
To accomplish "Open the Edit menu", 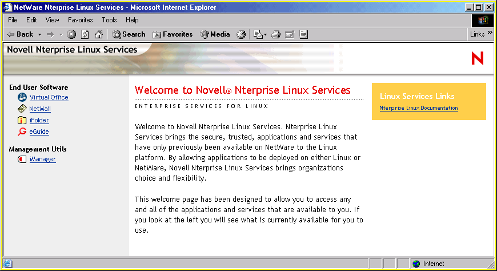I will 31,20.
